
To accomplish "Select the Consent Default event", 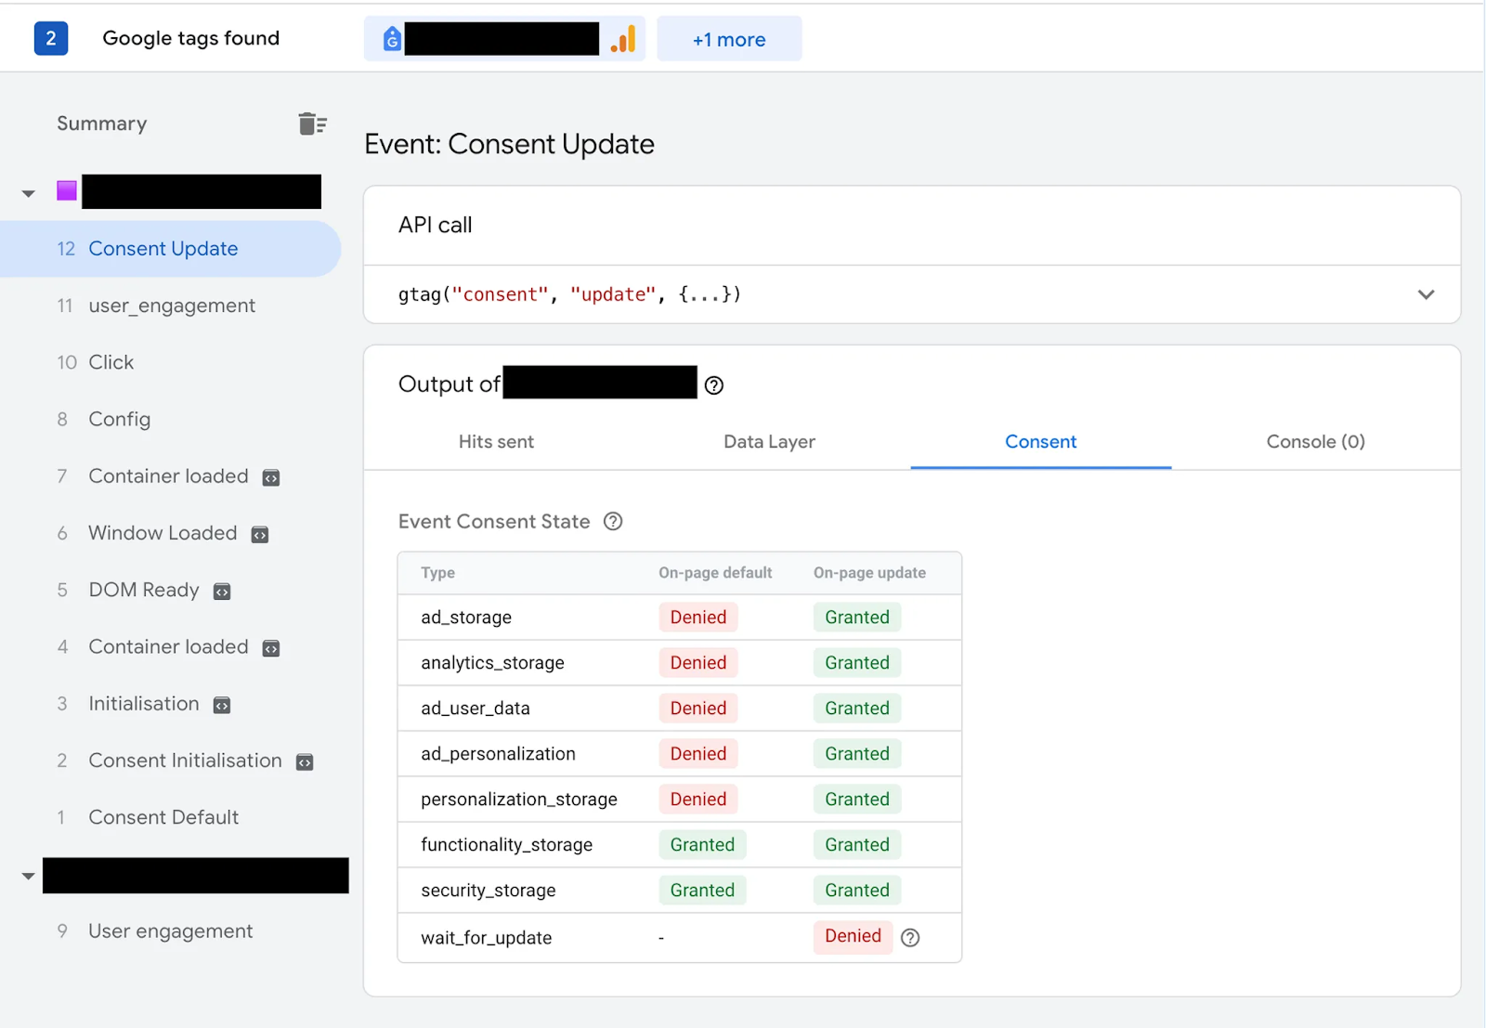I will (163, 817).
